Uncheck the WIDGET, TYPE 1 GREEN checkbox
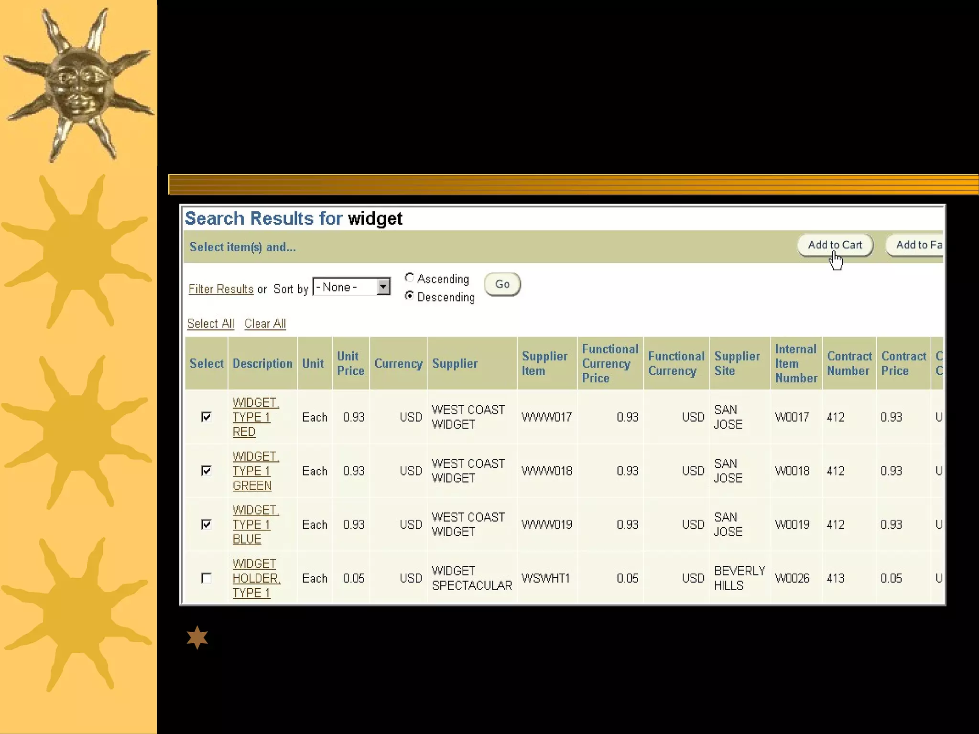Image resolution: width=979 pixels, height=734 pixels. (x=207, y=471)
